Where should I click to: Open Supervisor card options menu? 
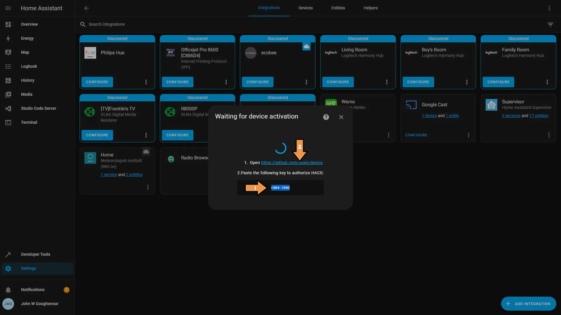point(549,135)
